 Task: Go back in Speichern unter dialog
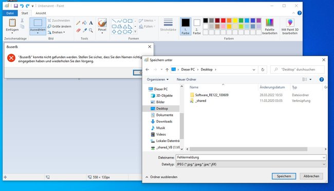point(147,70)
